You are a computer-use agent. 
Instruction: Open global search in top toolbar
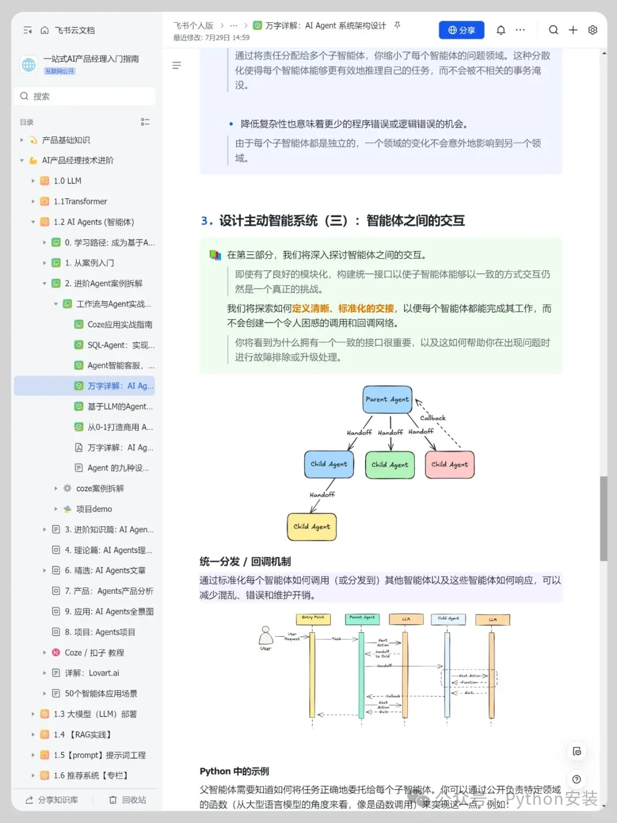(x=553, y=30)
